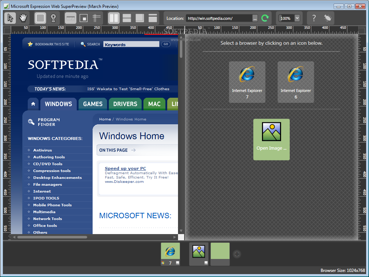The image size is (369, 277).
Task: Refresh the page with green arrow
Action: [265, 18]
